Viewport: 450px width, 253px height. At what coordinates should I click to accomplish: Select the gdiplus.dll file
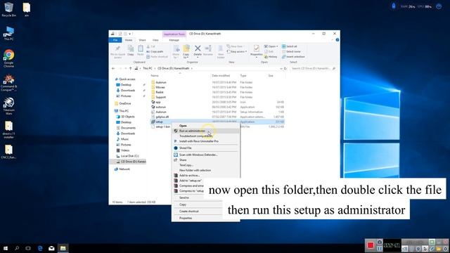point(162,117)
